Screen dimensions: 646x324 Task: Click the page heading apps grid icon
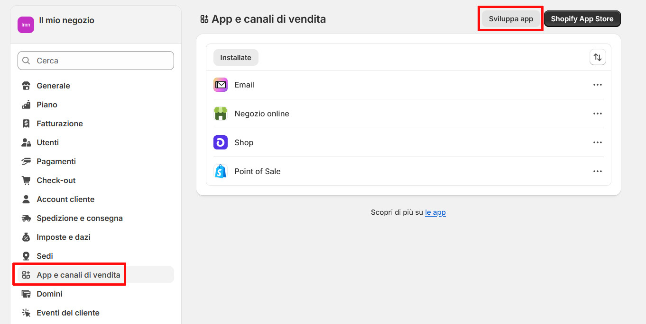tap(204, 19)
